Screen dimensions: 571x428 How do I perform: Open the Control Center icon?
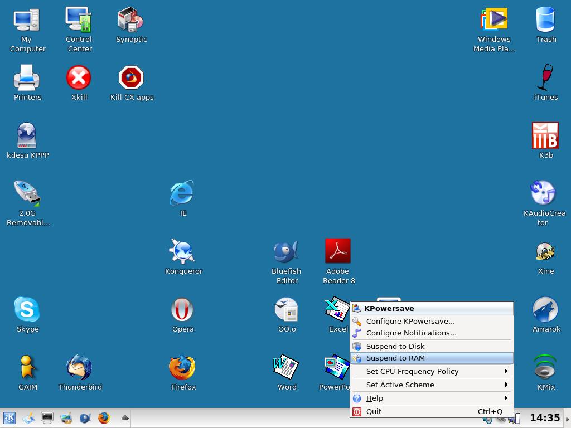79,20
